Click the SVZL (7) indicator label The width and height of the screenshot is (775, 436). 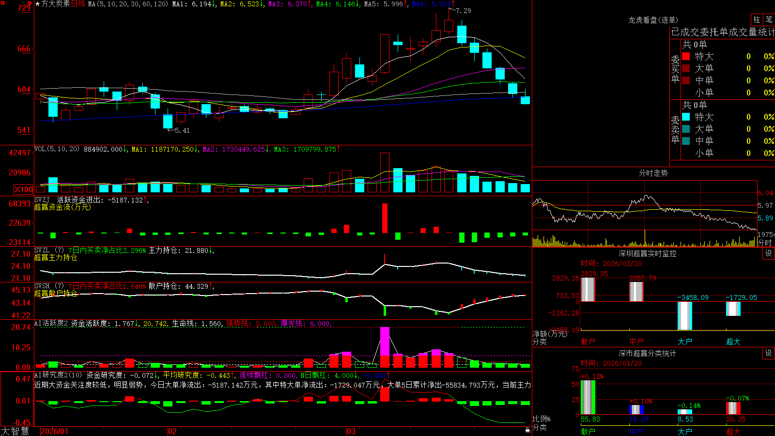[49, 250]
